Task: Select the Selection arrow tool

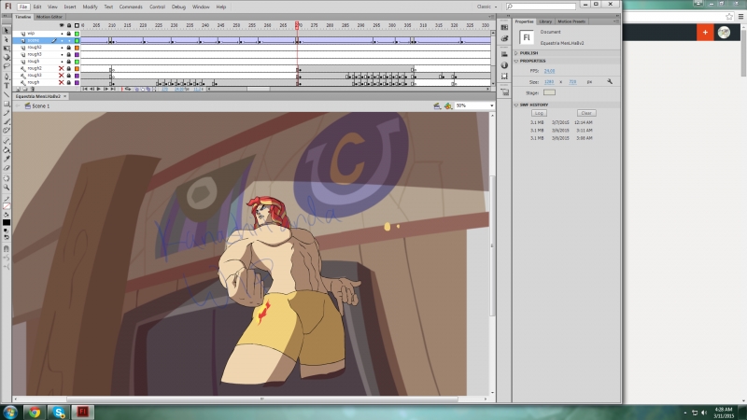Action: [x=6, y=30]
